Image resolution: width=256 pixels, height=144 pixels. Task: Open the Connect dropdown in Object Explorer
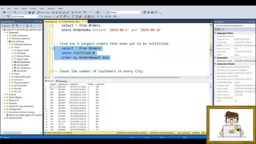click(6, 26)
